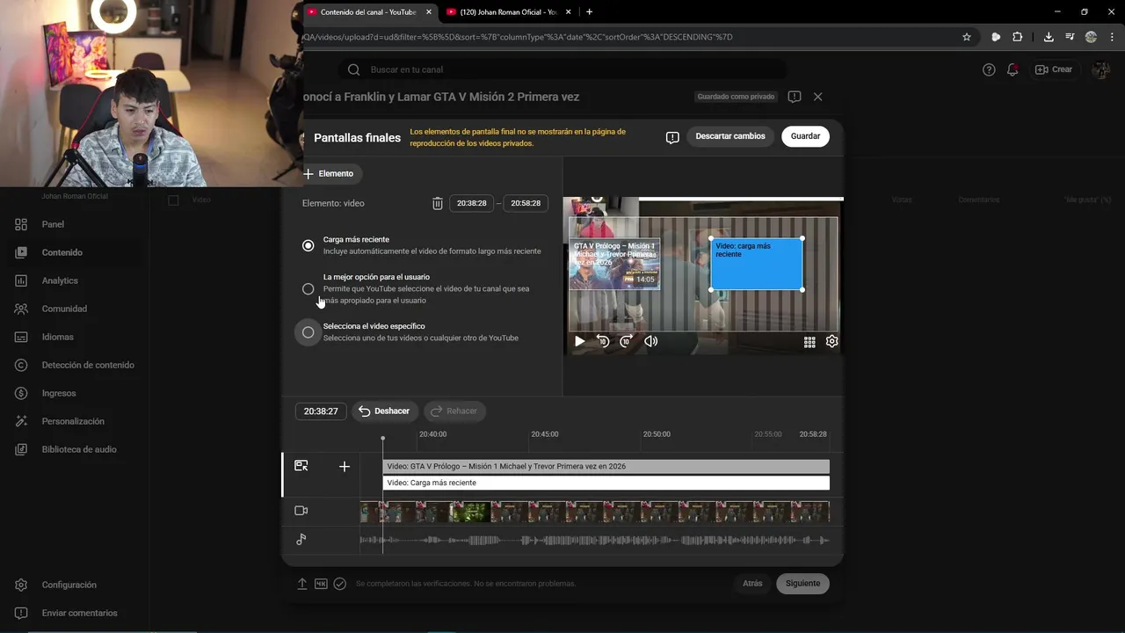Click the checks complete checkmark icon

pyautogui.click(x=339, y=584)
